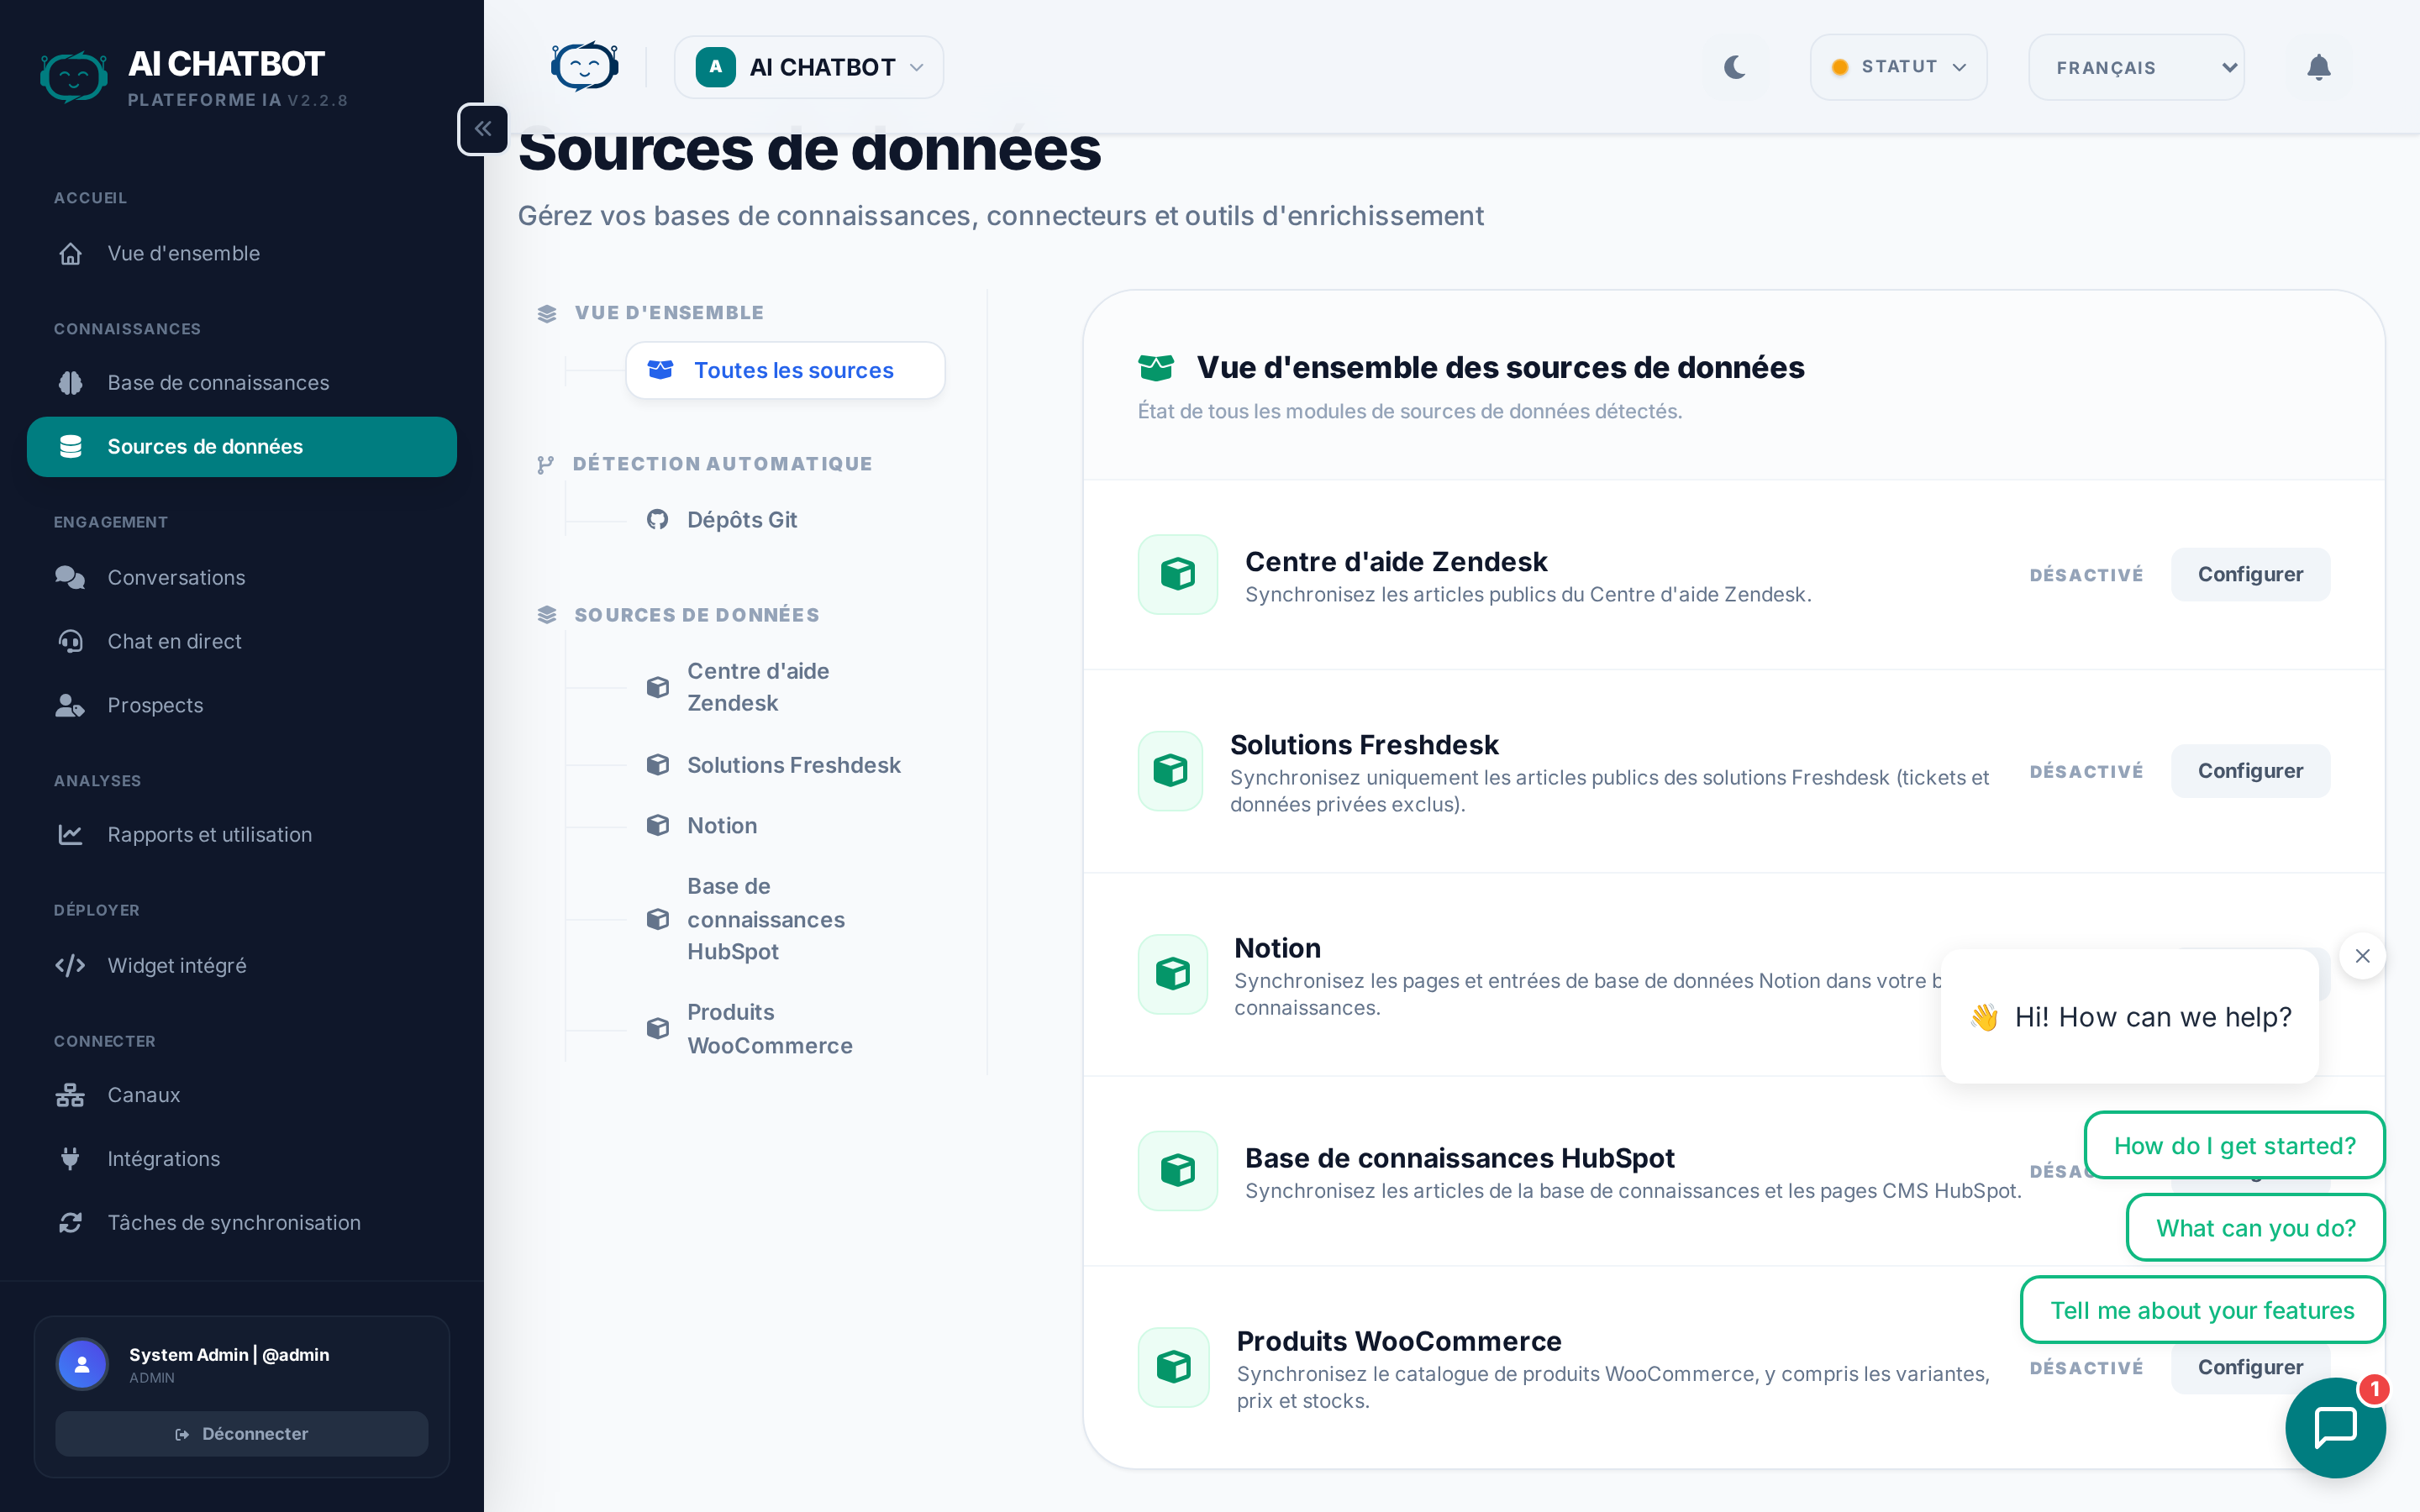Open Tâches de synchronisation in the sidebar
This screenshot has height=1512, width=2420.
(234, 1222)
